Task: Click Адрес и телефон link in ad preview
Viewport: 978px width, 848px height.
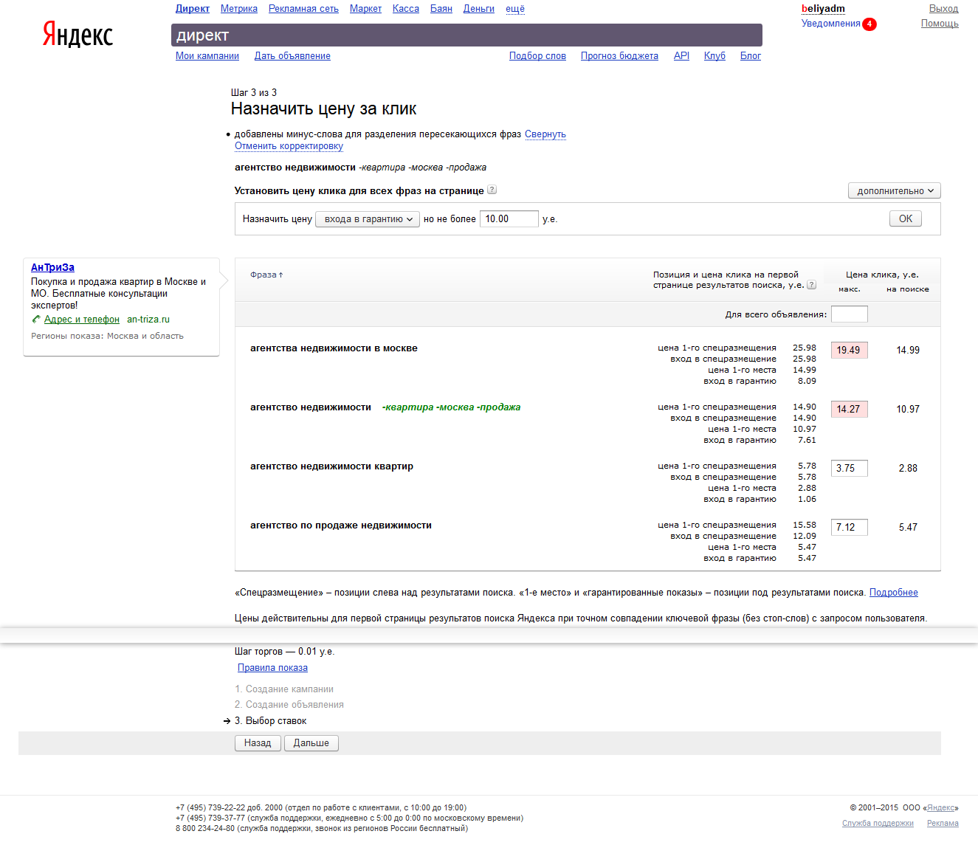Action: (82, 320)
